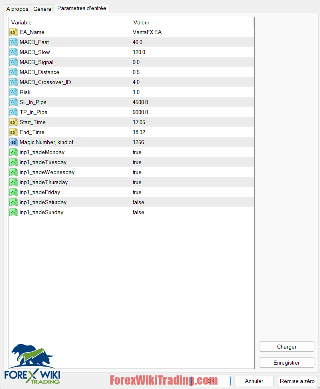The width and height of the screenshot is (320, 389).
Task: Click the integer icon beside Magic Number
Action: pyautogui.click(x=13, y=142)
